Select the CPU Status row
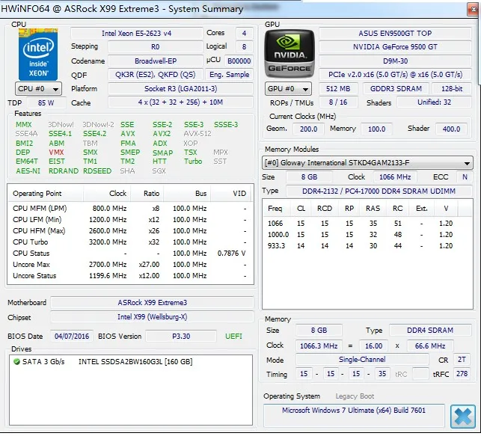The height and width of the screenshot is (436, 481). 130,254
